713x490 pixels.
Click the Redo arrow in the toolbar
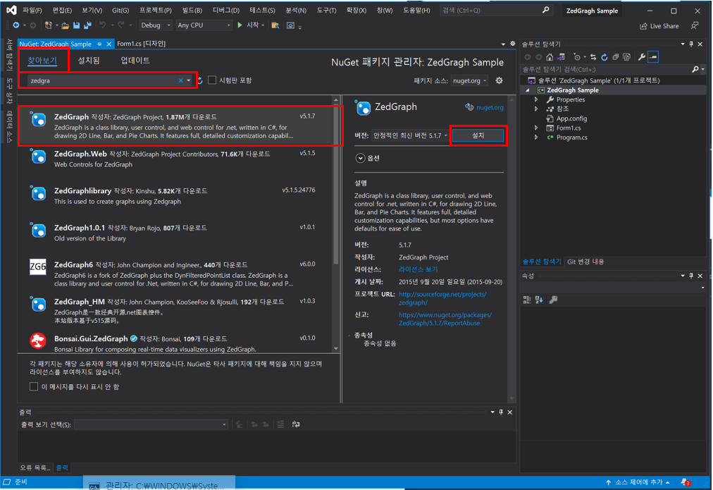tap(121, 25)
